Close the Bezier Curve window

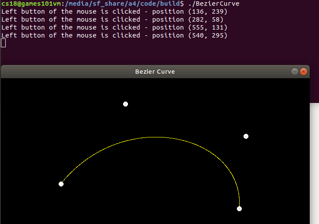(303, 72)
